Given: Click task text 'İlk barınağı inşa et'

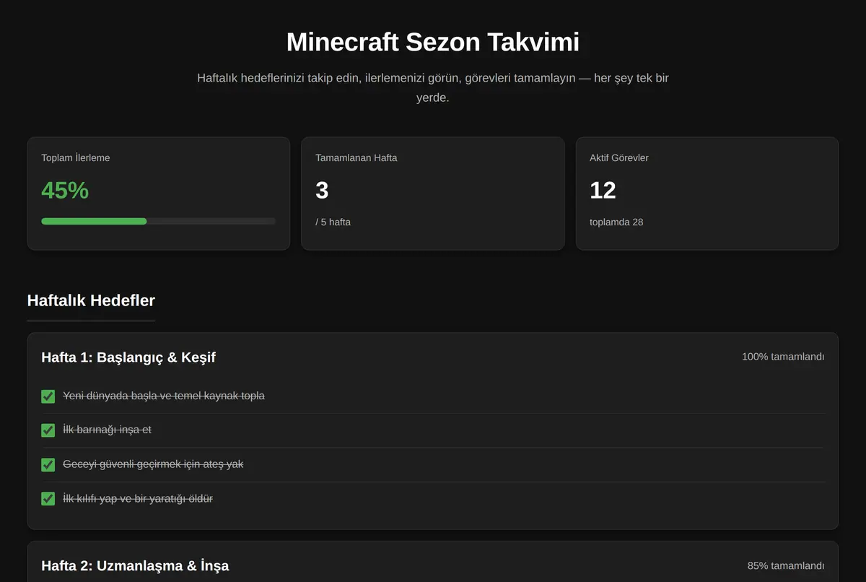Looking at the screenshot, I should coord(107,430).
